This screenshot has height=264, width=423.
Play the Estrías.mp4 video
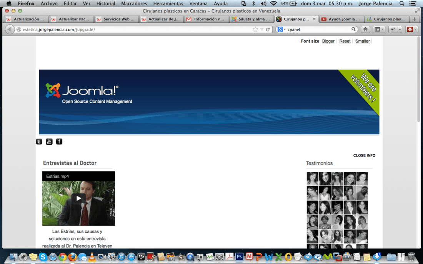coord(78,198)
